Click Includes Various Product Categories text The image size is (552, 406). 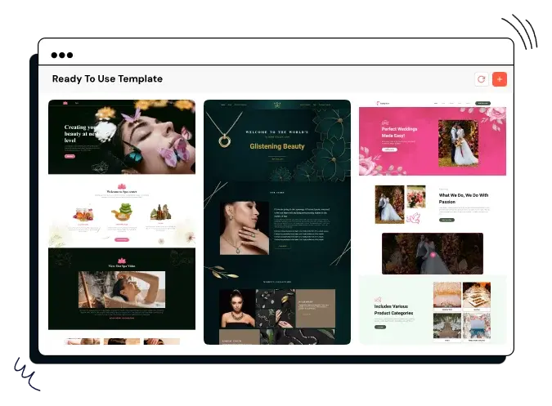point(393,310)
